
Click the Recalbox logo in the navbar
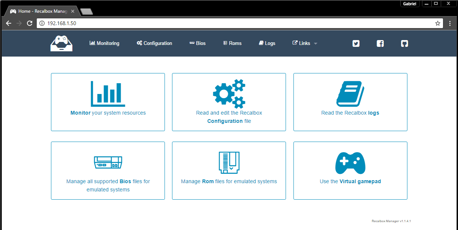click(61, 43)
